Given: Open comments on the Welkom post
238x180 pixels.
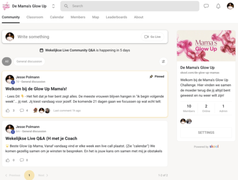Looking at the screenshot, I should [x=22, y=111].
